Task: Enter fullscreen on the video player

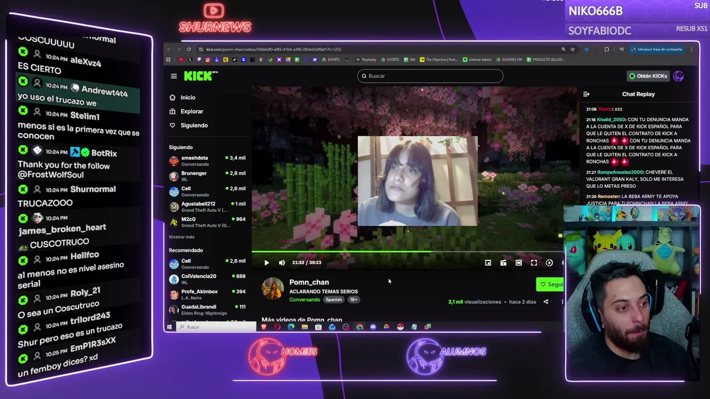Action: click(534, 263)
